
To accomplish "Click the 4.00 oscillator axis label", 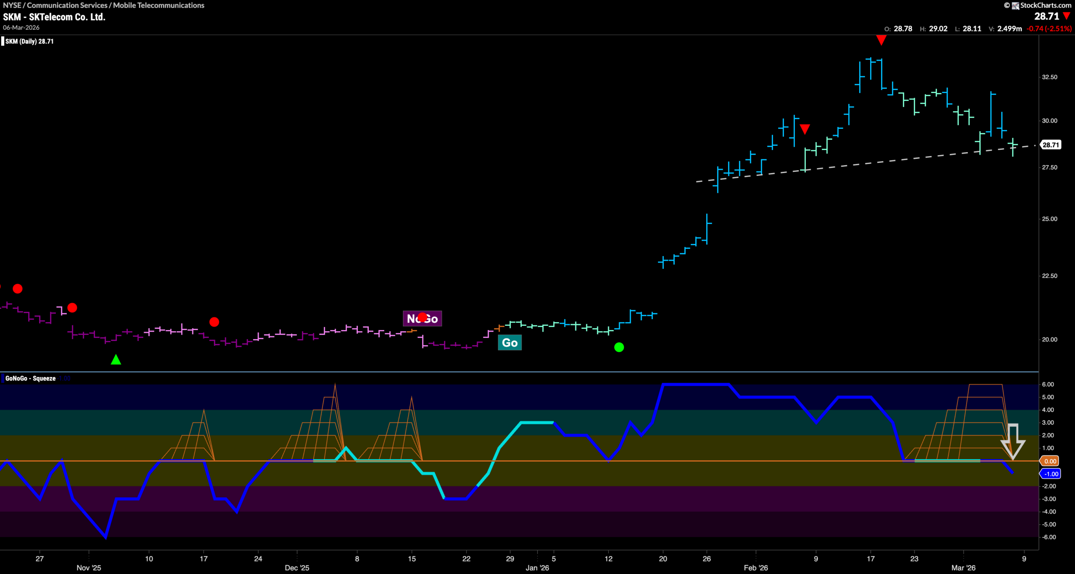I will coord(1048,410).
